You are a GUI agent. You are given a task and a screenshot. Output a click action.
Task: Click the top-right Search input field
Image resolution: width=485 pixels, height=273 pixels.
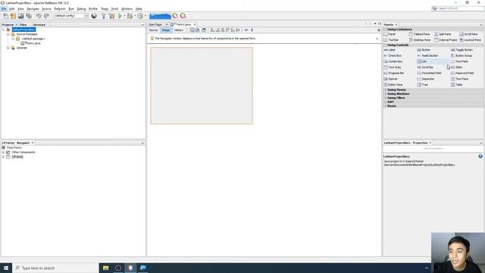coord(460,8)
